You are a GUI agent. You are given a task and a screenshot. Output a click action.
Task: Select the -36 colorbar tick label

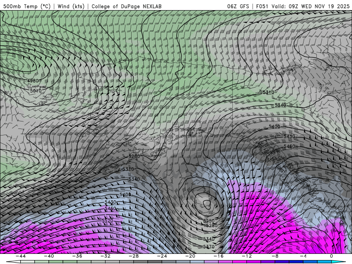pyautogui.click(x=77, y=256)
